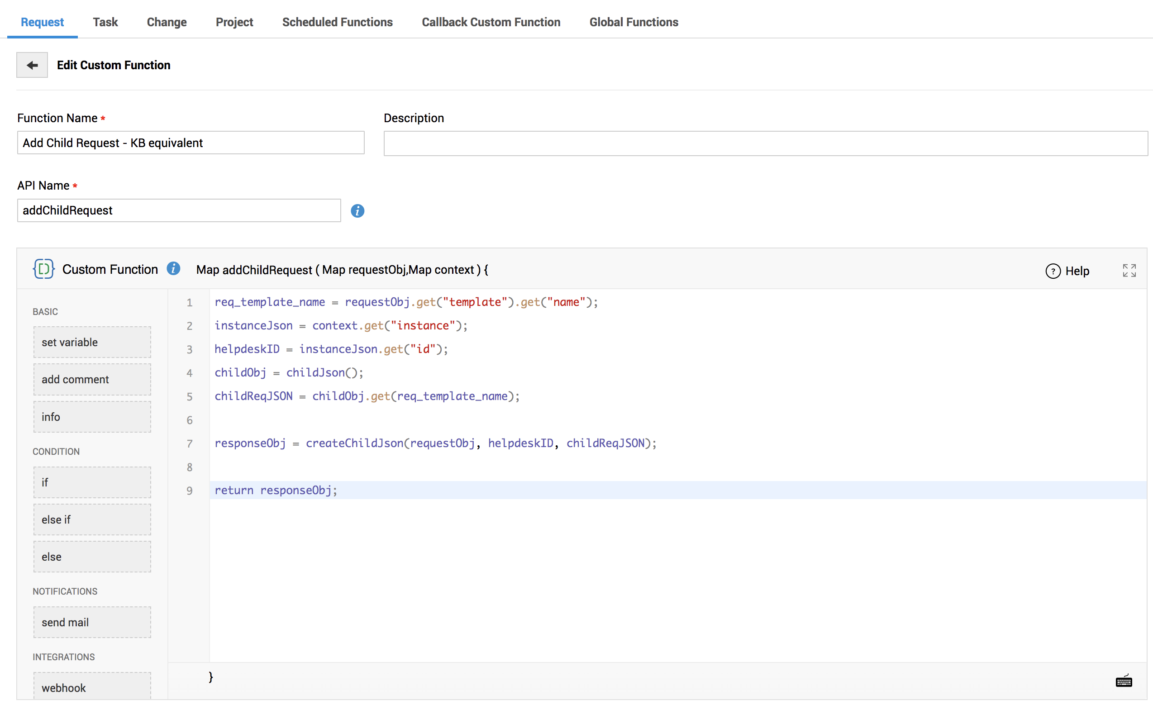The image size is (1153, 715).
Task: Insert the else if condition block
Action: click(x=92, y=520)
